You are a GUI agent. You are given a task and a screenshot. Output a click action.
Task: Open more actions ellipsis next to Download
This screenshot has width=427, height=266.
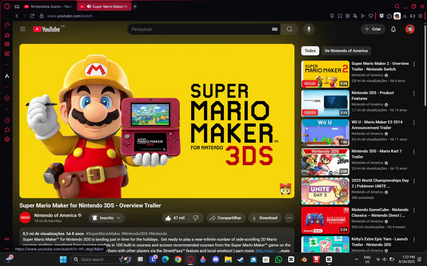click(289, 218)
